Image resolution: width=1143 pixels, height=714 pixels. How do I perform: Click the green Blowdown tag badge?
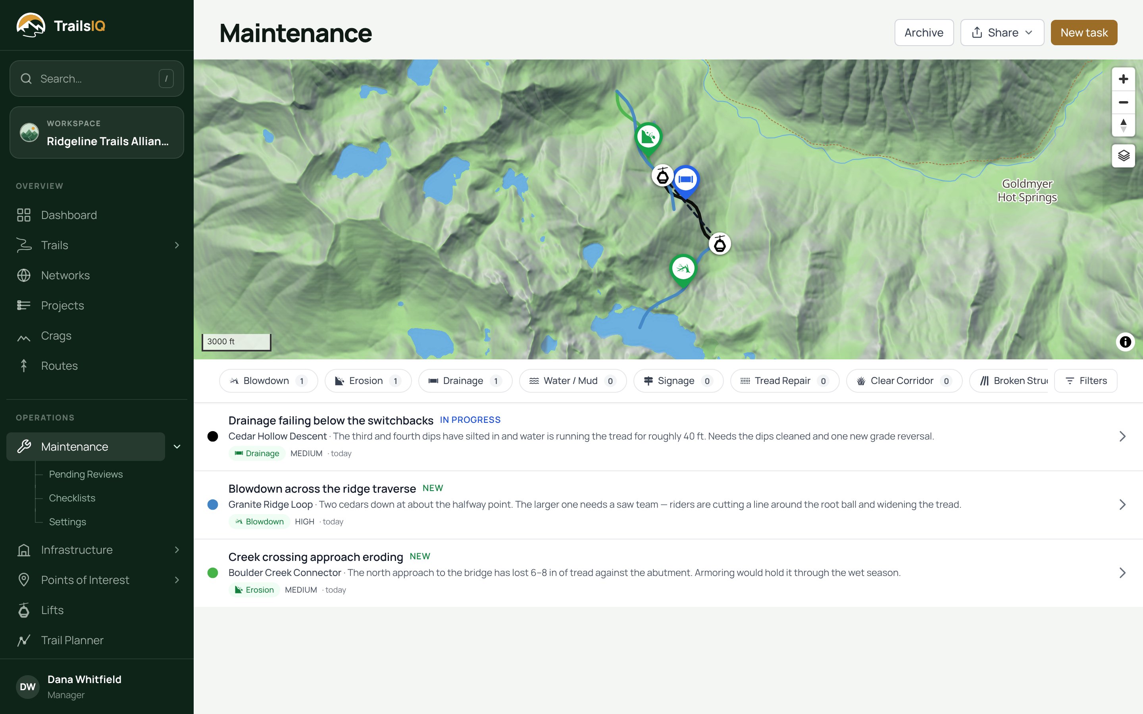pos(259,521)
